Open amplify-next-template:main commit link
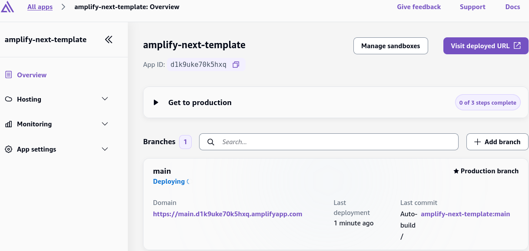 [x=465, y=214]
